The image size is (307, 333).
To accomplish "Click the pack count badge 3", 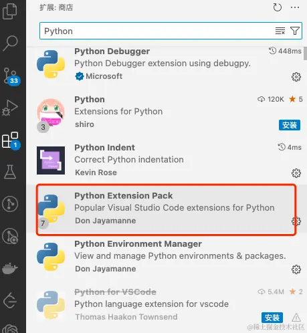I will (x=43, y=127).
